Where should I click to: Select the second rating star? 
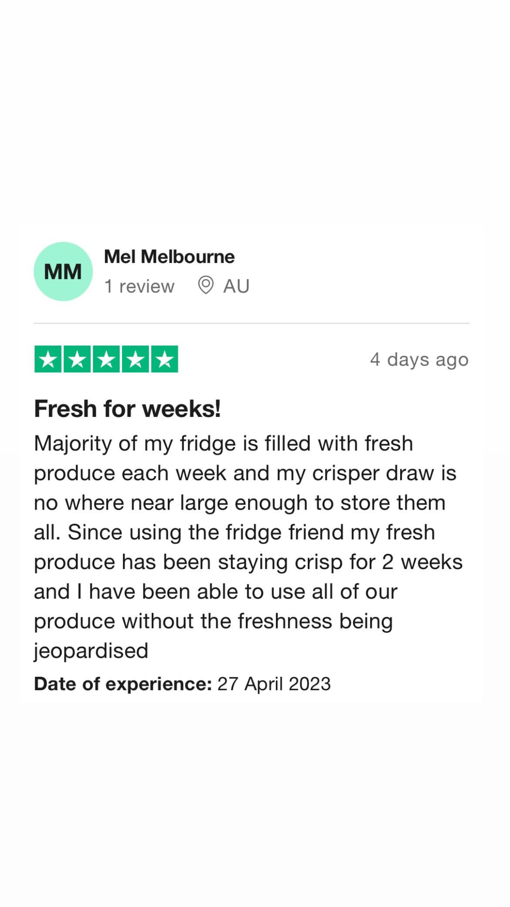[x=77, y=359]
